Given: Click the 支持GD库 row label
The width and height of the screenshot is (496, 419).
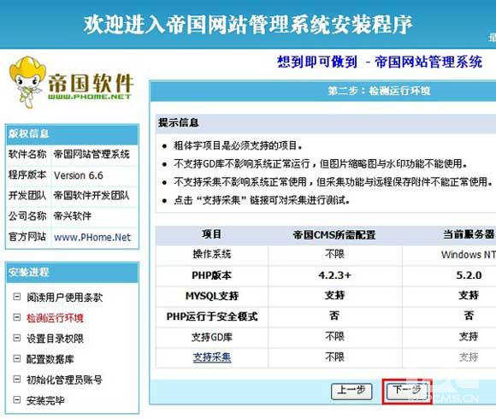Looking at the screenshot, I should point(212,337).
